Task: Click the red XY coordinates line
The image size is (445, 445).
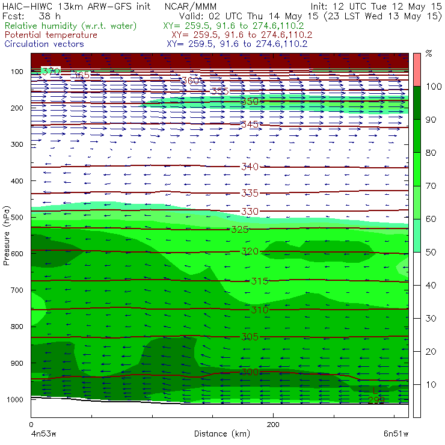Action: [242, 35]
